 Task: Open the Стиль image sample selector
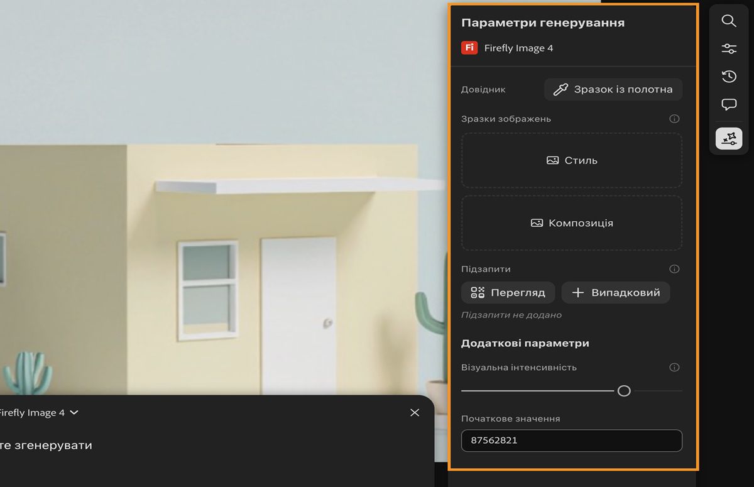pyautogui.click(x=571, y=160)
